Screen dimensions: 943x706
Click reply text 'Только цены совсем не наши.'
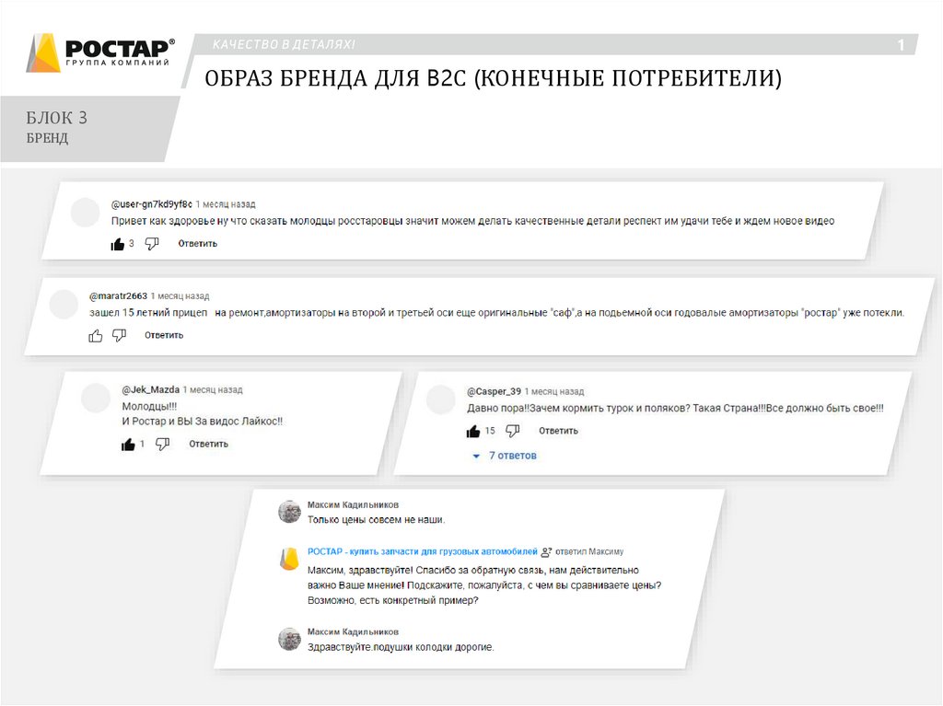(377, 520)
